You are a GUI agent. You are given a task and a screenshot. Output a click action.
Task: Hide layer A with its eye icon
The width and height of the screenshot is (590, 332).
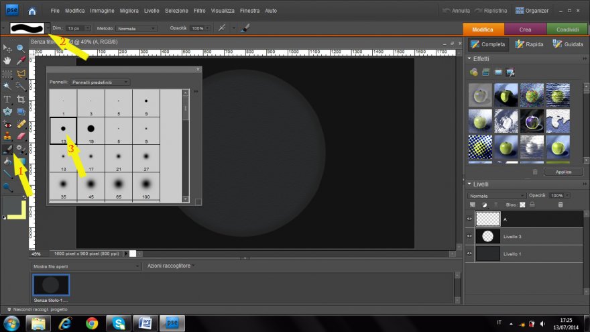[470, 219]
